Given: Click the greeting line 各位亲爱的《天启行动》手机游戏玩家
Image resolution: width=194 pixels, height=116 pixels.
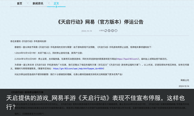Looking at the screenshot, I should [29, 41].
